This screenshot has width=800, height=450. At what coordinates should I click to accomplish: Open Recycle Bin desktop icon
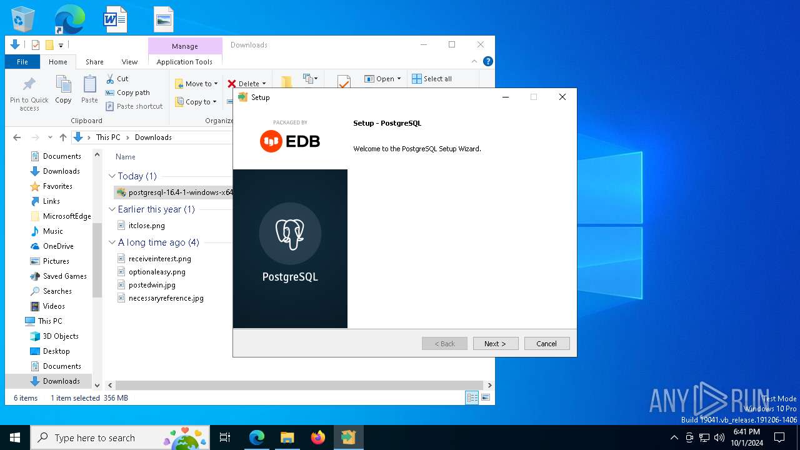(23, 19)
